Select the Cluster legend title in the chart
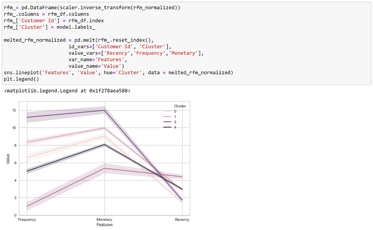373x230 pixels. [x=180, y=106]
